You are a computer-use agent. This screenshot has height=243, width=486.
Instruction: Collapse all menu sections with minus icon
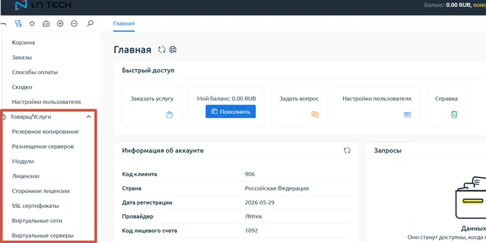point(74,24)
